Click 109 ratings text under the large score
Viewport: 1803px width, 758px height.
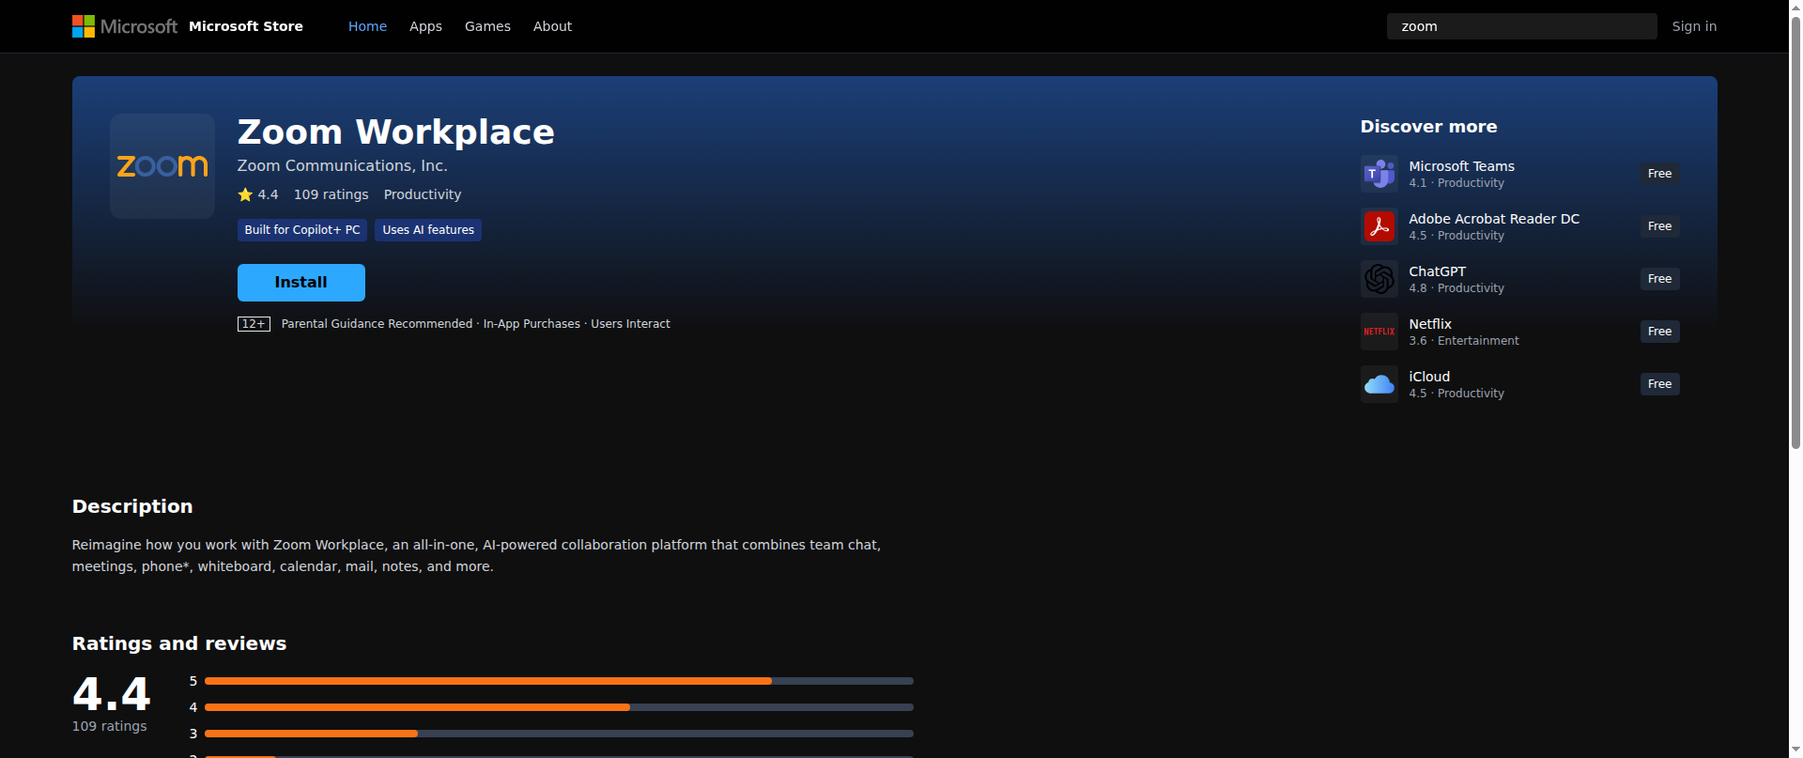coord(109,726)
